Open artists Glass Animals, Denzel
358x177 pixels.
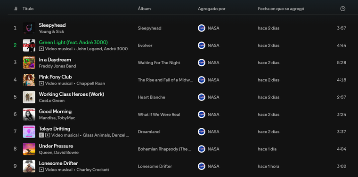coord(106,135)
